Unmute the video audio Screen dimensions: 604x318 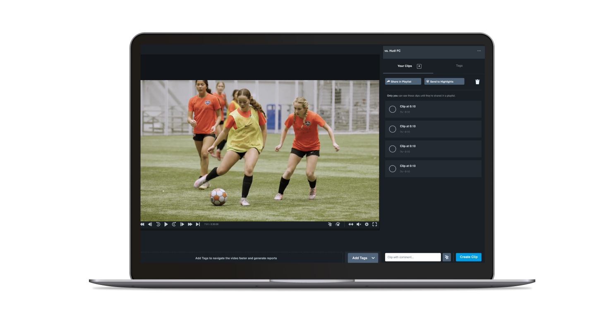(358, 224)
